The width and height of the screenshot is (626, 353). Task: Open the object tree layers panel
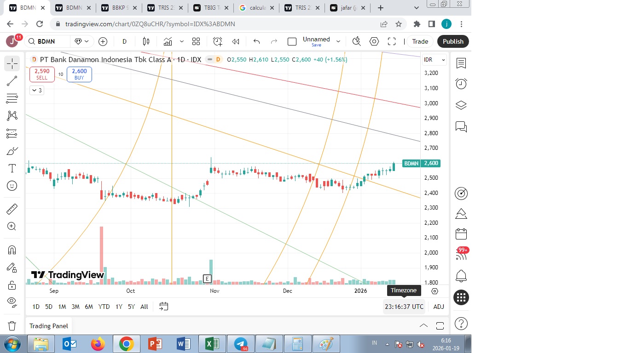tap(461, 105)
